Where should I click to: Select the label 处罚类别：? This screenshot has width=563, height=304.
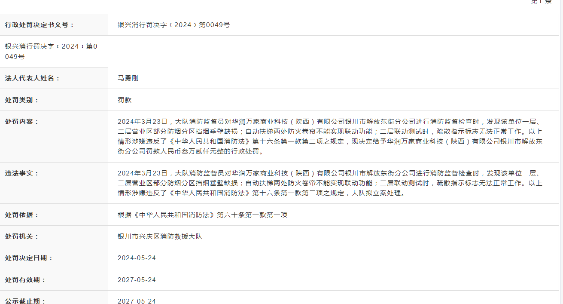click(22, 100)
